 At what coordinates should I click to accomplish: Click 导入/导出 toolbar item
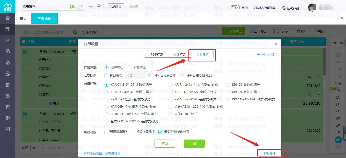282,31
